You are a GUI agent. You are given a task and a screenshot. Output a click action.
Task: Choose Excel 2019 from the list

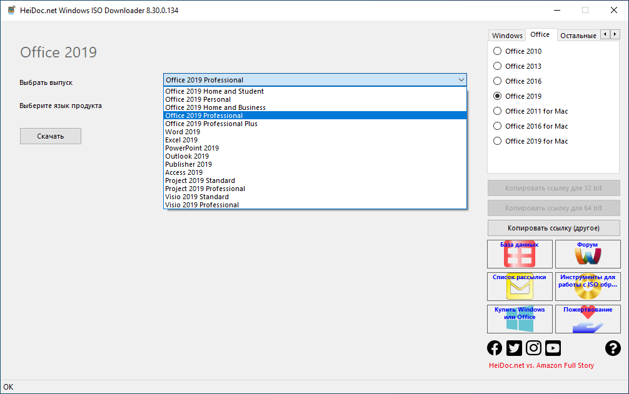(315, 140)
